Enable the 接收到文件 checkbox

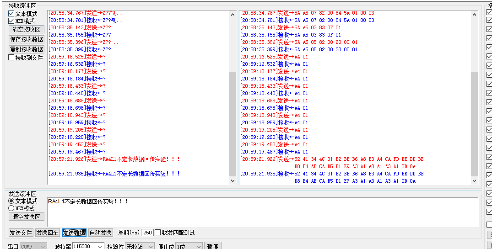pos(11,58)
